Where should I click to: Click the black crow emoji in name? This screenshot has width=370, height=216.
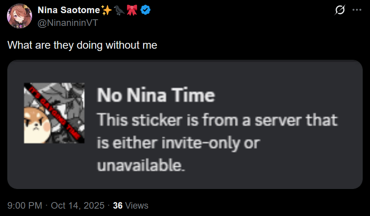pyautogui.click(x=119, y=11)
